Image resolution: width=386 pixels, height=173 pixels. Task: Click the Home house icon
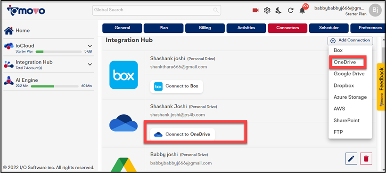pyautogui.click(x=8, y=31)
